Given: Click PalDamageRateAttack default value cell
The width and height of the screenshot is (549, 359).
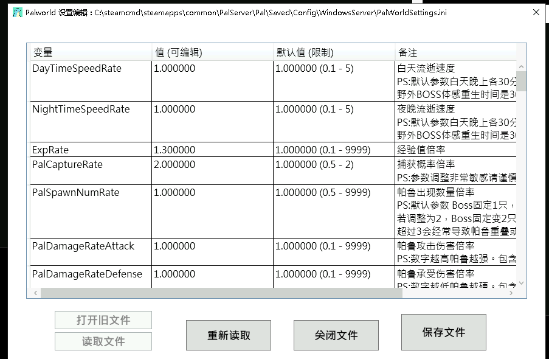Looking at the screenshot, I should 334,252.
